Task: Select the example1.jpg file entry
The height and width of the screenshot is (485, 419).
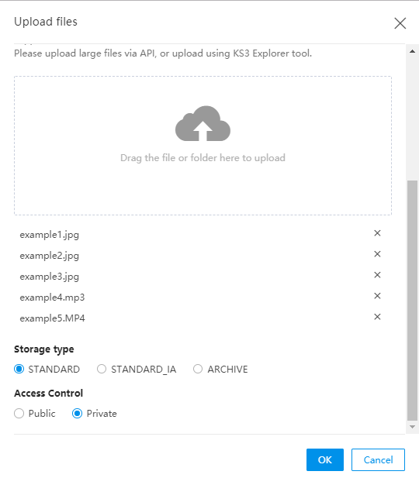Action: tap(49, 235)
